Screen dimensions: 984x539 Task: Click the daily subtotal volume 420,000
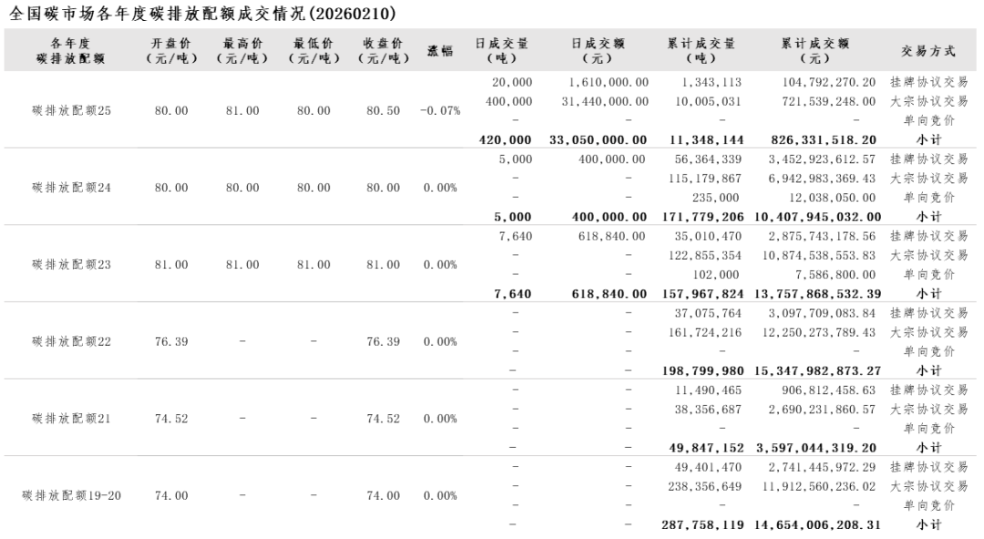[505, 140]
